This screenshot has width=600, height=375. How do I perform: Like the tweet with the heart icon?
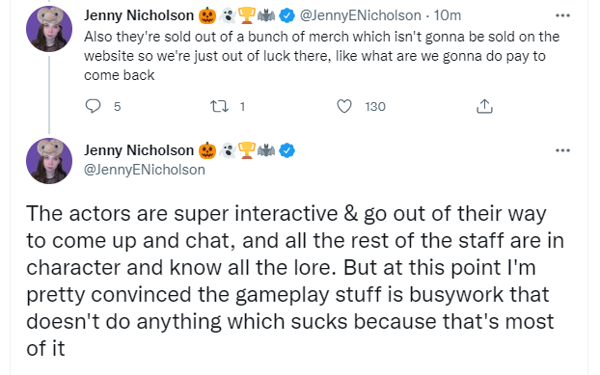[344, 106]
